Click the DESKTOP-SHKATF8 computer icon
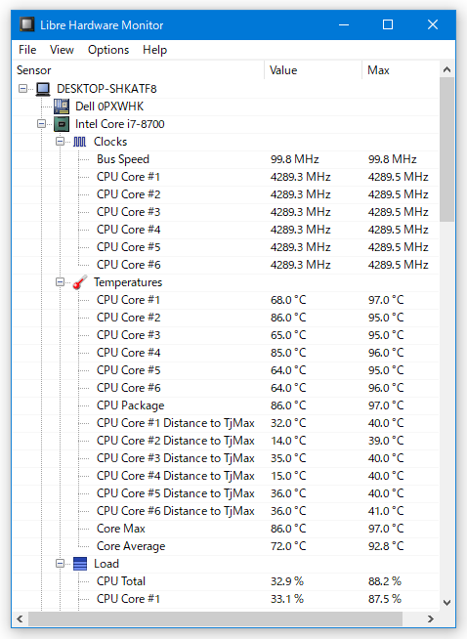Screen dimensions: 467x639 43,89
